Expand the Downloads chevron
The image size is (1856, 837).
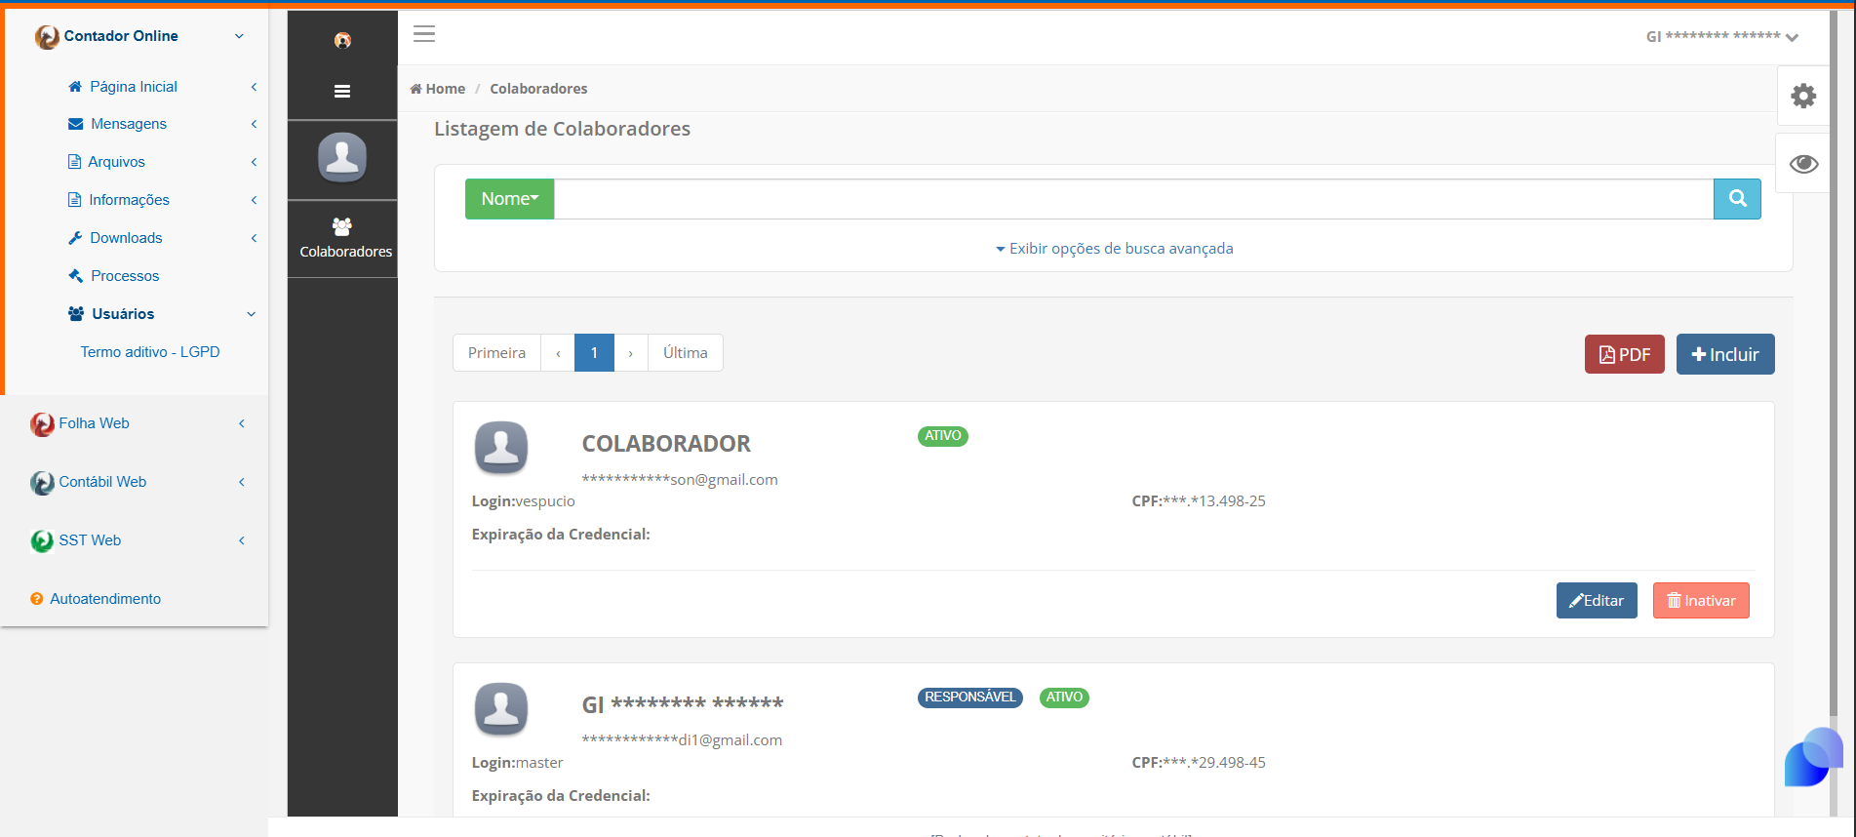click(x=254, y=238)
